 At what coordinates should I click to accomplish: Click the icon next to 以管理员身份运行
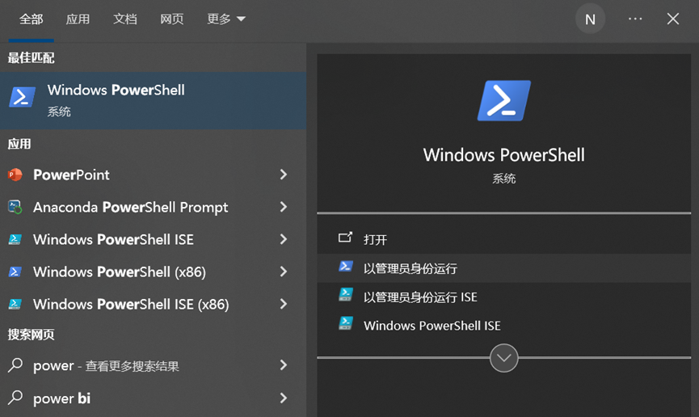coord(346,267)
